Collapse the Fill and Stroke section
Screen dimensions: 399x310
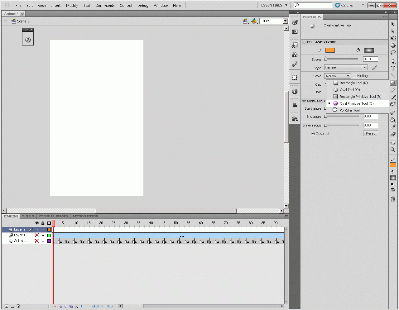304,42
